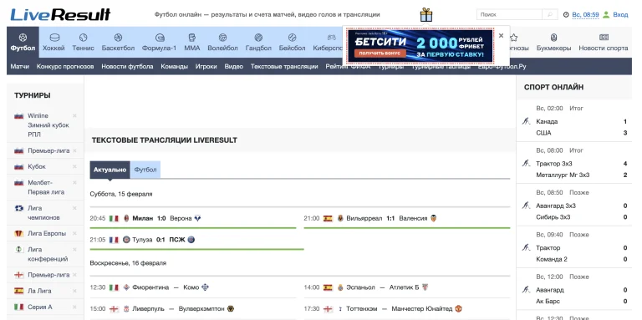Image resolution: width=642 pixels, height=320 pixels.
Task: Open Конкурс прогнозов menu item
Action: (65, 66)
